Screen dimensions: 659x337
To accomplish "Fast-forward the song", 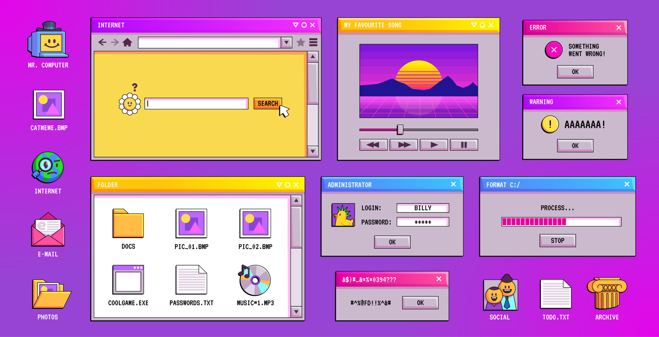I will point(403,145).
